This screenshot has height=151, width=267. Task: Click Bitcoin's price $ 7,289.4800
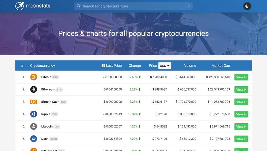158,77
